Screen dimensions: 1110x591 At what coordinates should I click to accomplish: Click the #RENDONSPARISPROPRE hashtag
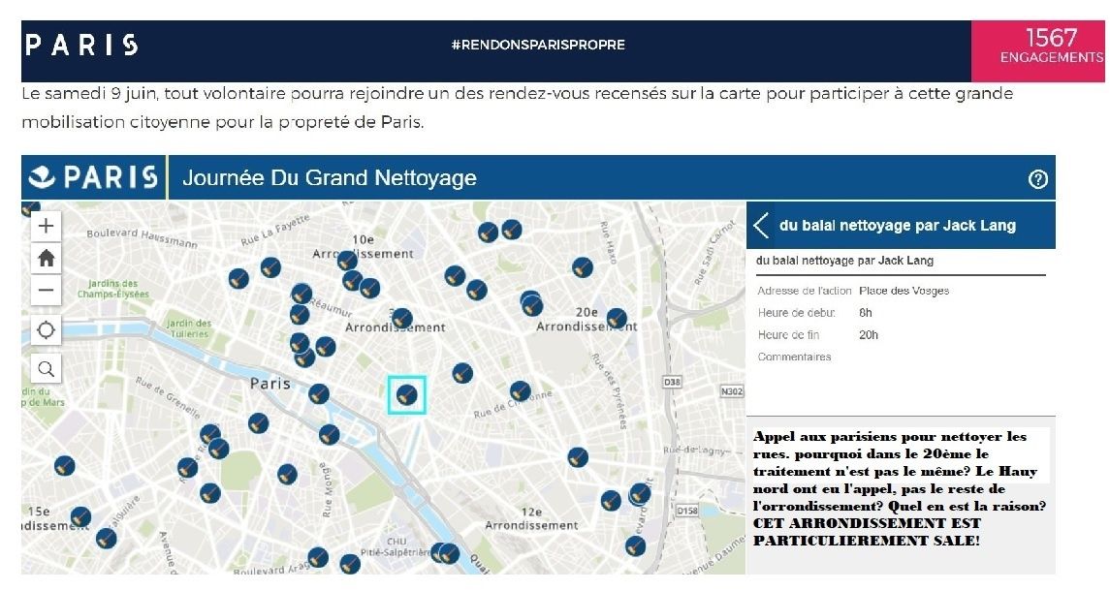coord(538,45)
